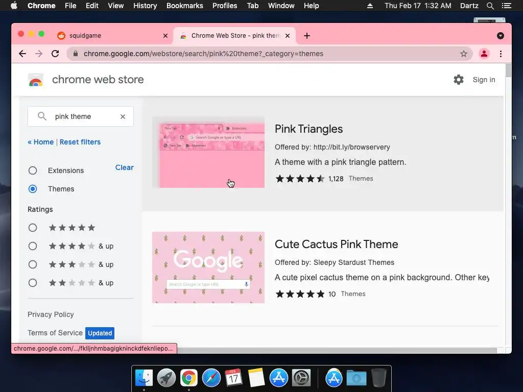Click the Sleepy Stardust Themes offered-by text
523x392 pixels.
pos(354,262)
